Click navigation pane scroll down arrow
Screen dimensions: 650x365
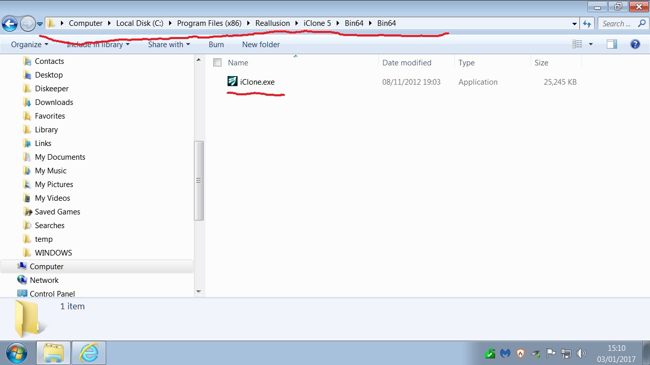click(199, 292)
